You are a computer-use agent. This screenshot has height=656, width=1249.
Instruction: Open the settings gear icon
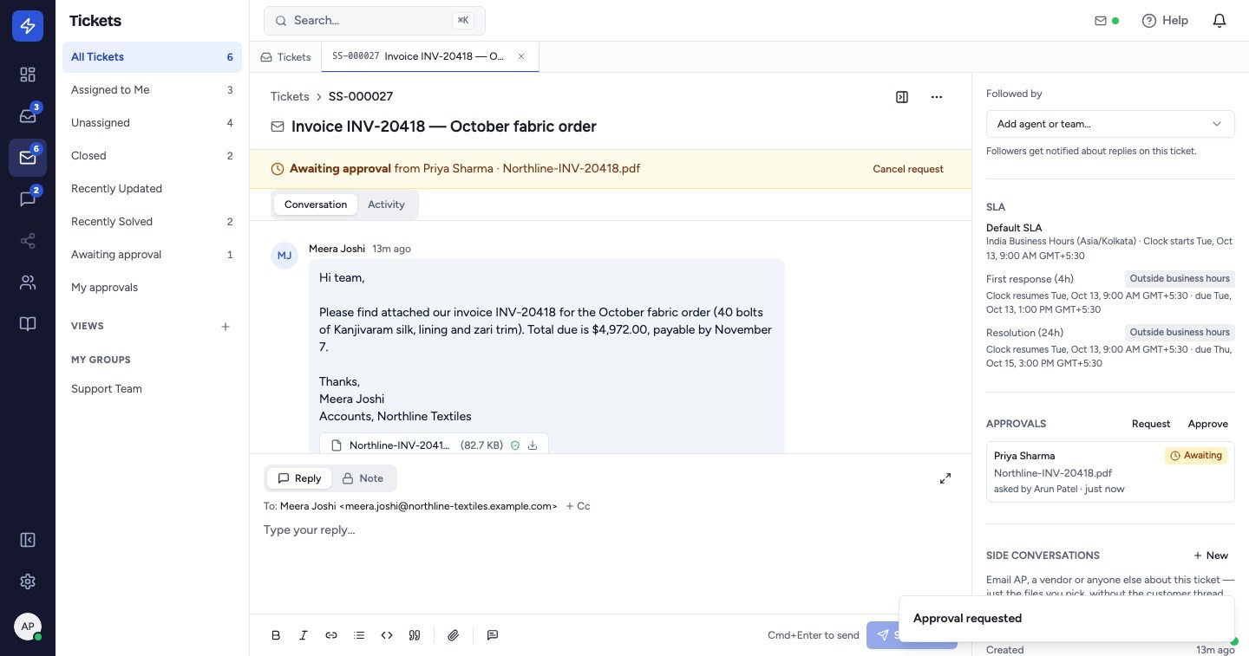28,581
